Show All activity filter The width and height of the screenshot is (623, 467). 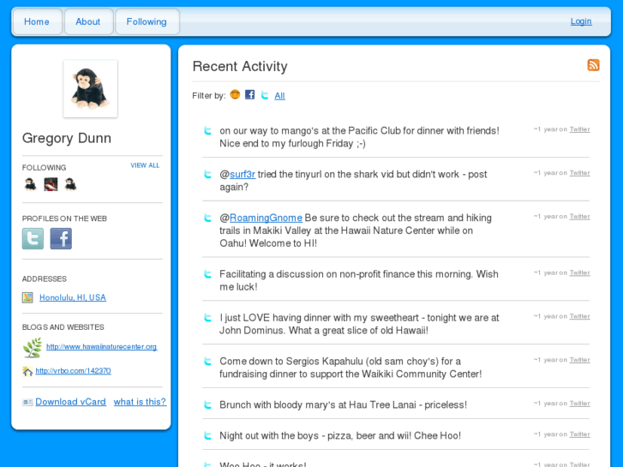coord(279,96)
